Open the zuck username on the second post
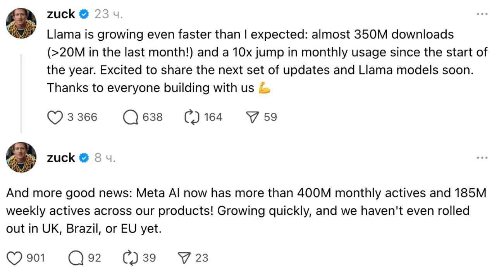The image size is (492, 279). pyautogui.click(x=61, y=158)
